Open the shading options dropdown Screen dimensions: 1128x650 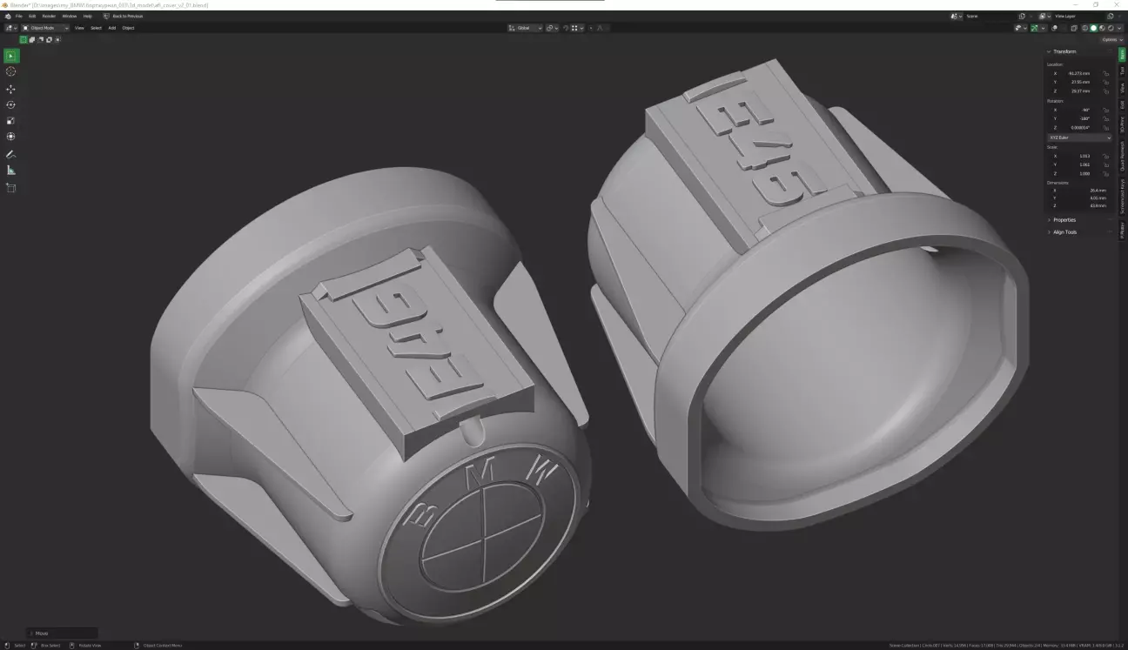(x=1119, y=28)
